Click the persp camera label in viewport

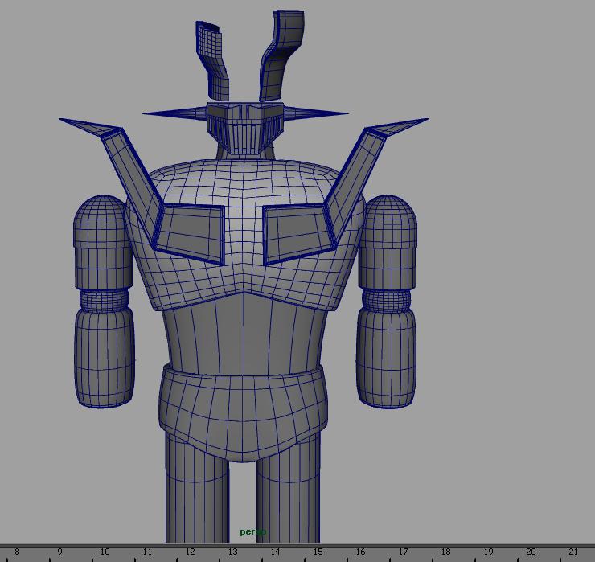252,532
